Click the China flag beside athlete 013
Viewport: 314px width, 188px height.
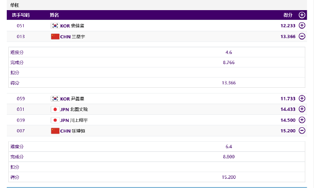[55, 37]
